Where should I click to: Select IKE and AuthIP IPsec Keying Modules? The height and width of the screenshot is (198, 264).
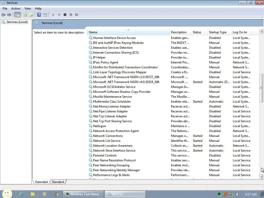click(x=118, y=43)
